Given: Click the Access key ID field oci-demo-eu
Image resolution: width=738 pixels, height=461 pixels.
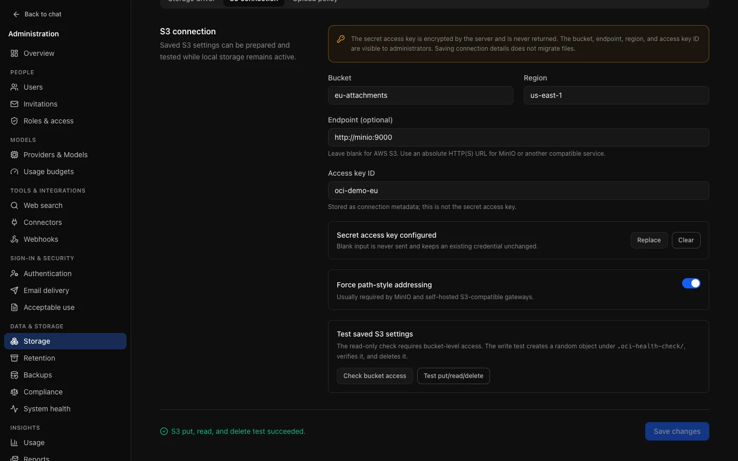Looking at the screenshot, I should 518,191.
